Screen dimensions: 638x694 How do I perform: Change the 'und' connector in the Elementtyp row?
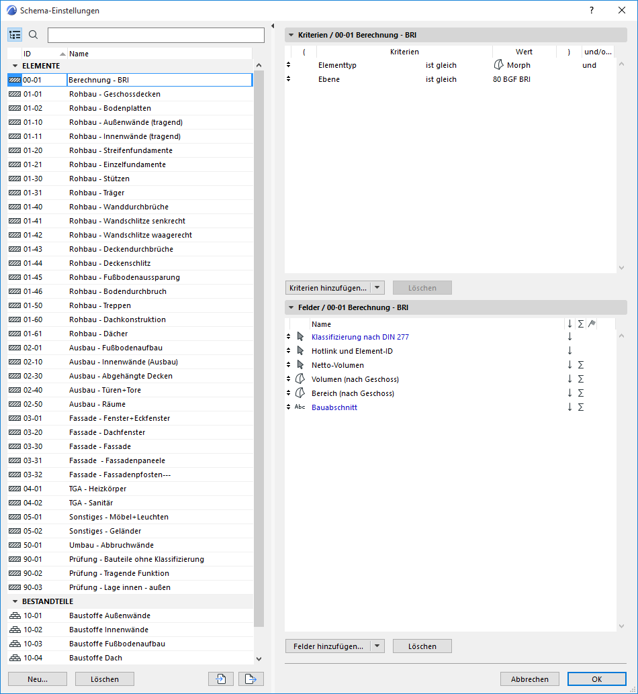589,65
